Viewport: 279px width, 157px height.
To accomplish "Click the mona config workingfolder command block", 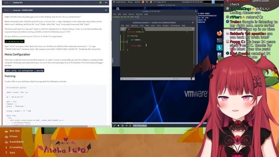I will tap(24, 71).
